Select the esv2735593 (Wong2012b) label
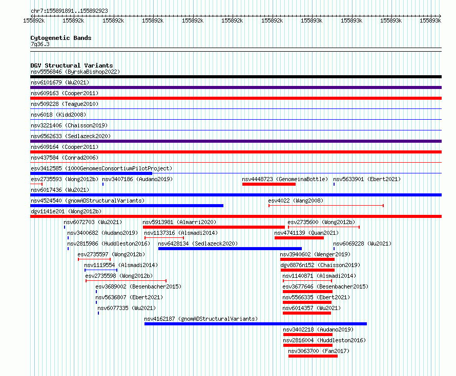 [x=65, y=179]
